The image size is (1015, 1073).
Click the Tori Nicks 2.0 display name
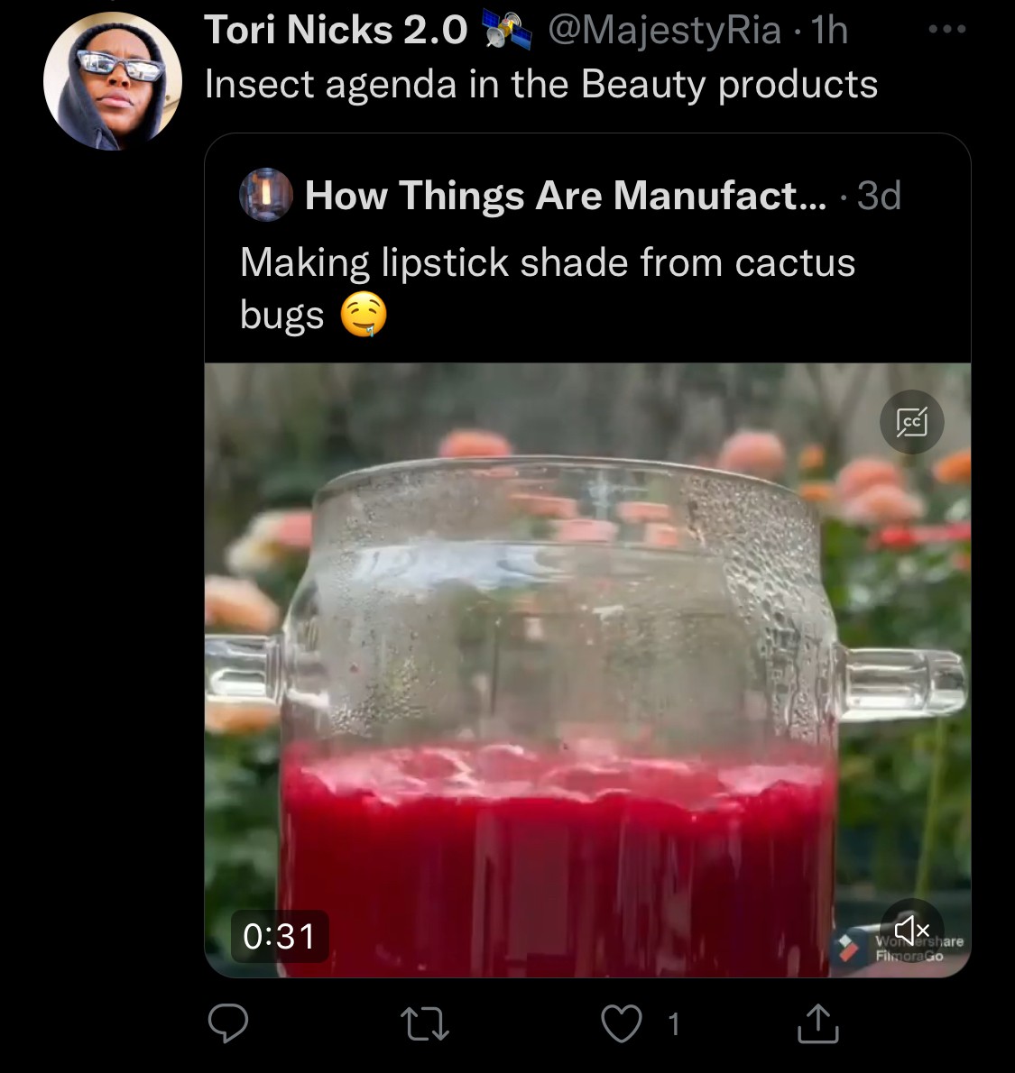(x=336, y=30)
